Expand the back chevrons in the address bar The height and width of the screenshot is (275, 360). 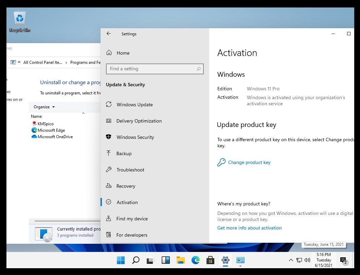coord(19,62)
